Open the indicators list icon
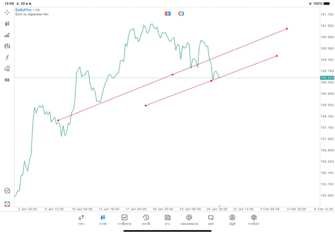Viewport: 335px width, 234px height. (7, 35)
